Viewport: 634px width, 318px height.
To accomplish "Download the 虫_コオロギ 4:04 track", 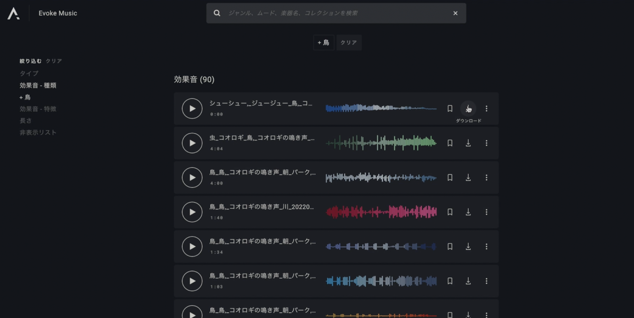I will pyautogui.click(x=468, y=143).
